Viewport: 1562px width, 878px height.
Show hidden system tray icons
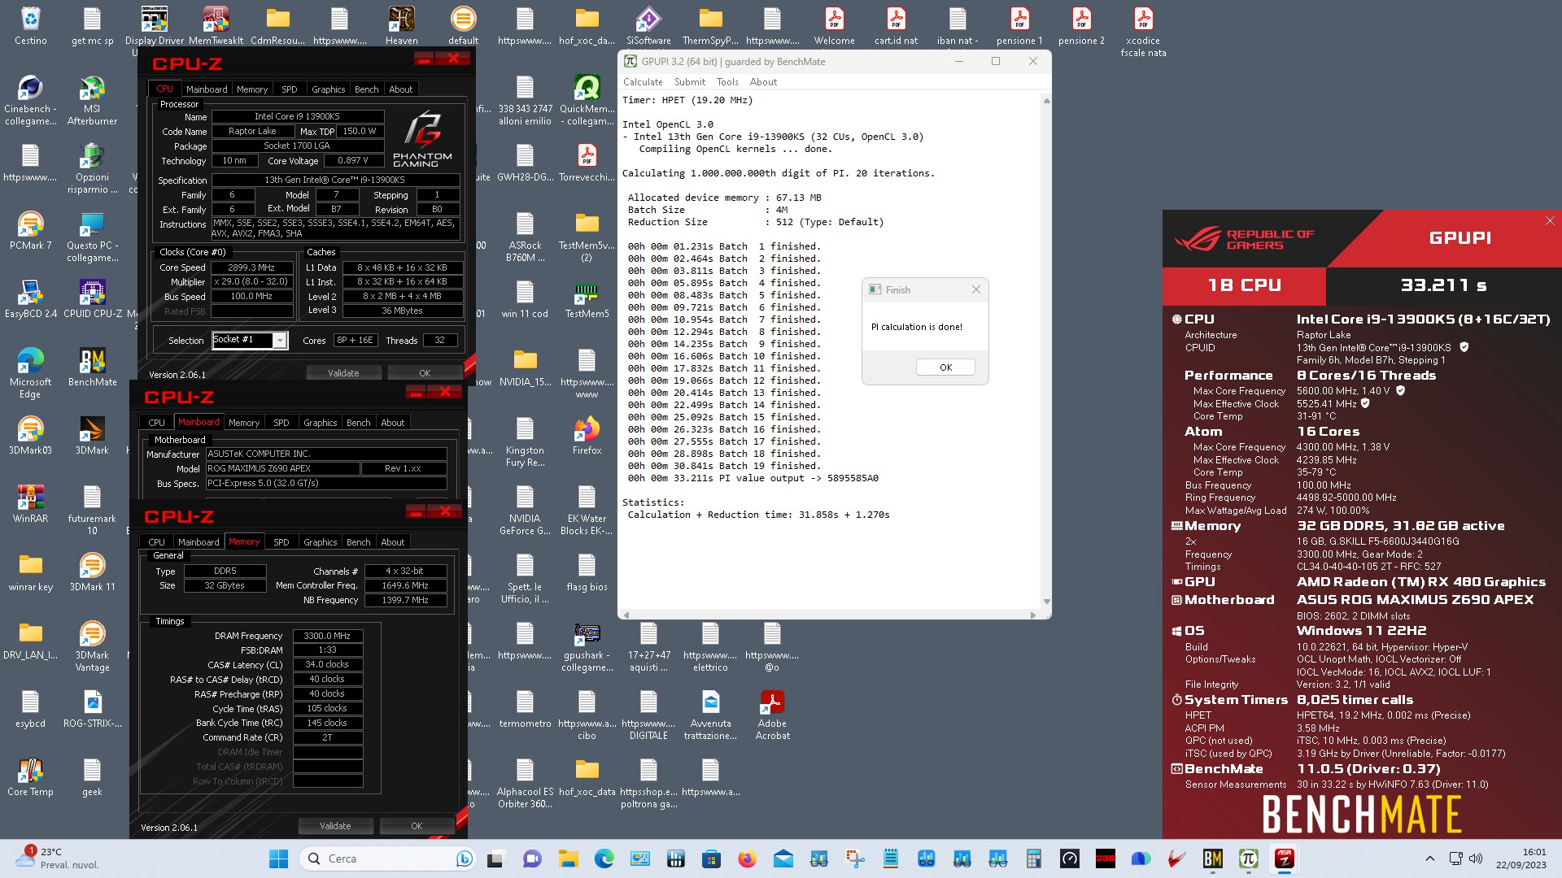pyautogui.click(x=1429, y=858)
